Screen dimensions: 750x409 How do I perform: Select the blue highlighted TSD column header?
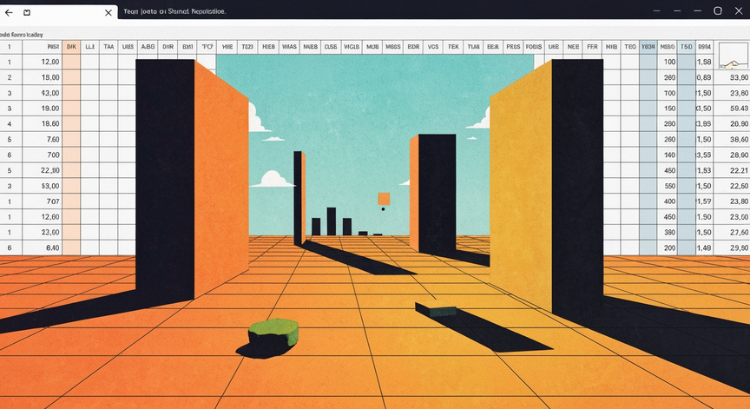(686, 47)
